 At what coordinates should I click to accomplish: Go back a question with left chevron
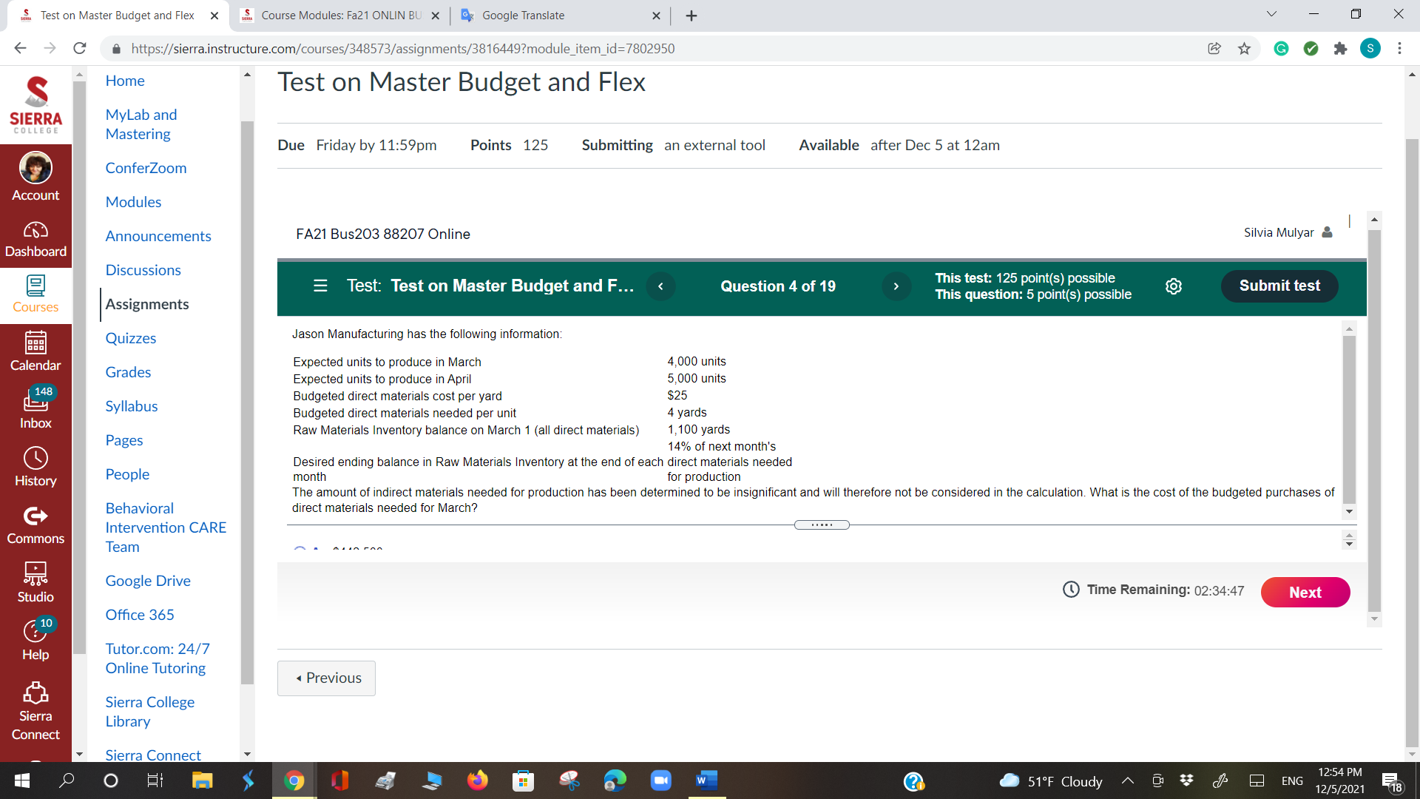pyautogui.click(x=660, y=286)
